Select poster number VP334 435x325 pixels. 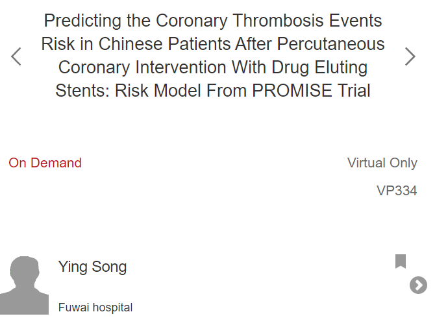[397, 191]
